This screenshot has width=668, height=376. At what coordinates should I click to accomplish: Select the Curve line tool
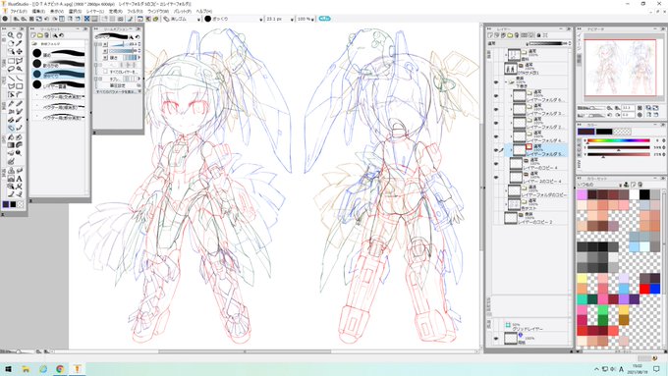(x=20, y=78)
